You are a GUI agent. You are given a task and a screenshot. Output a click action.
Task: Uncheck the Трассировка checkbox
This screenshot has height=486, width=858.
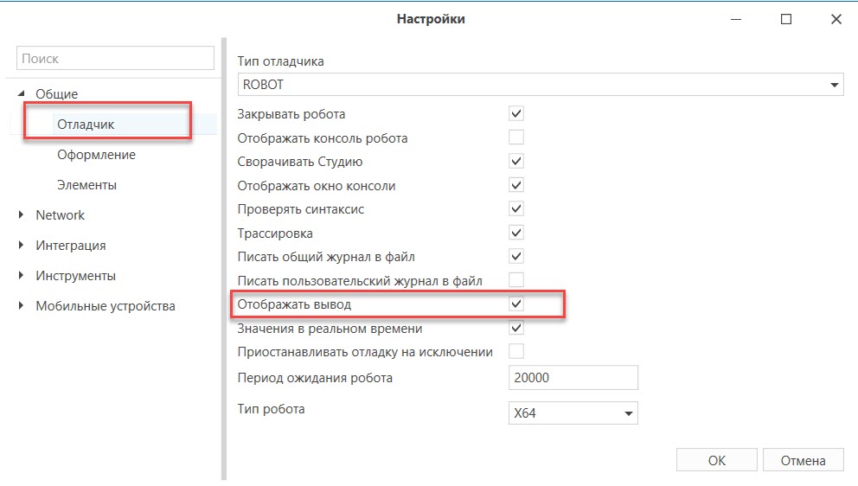pos(516,233)
